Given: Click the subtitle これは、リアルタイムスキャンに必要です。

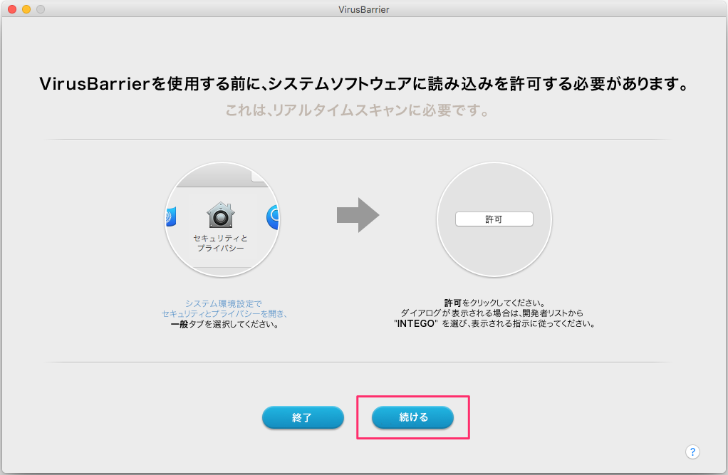Looking at the screenshot, I should (357, 110).
